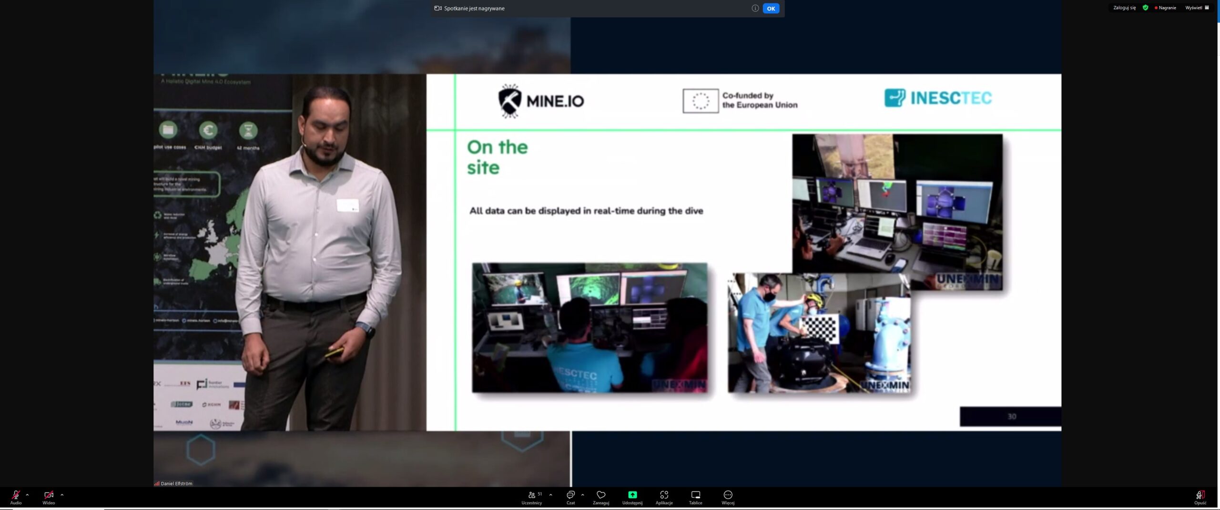Expand the arrow beside Uczestnicy

550,495
